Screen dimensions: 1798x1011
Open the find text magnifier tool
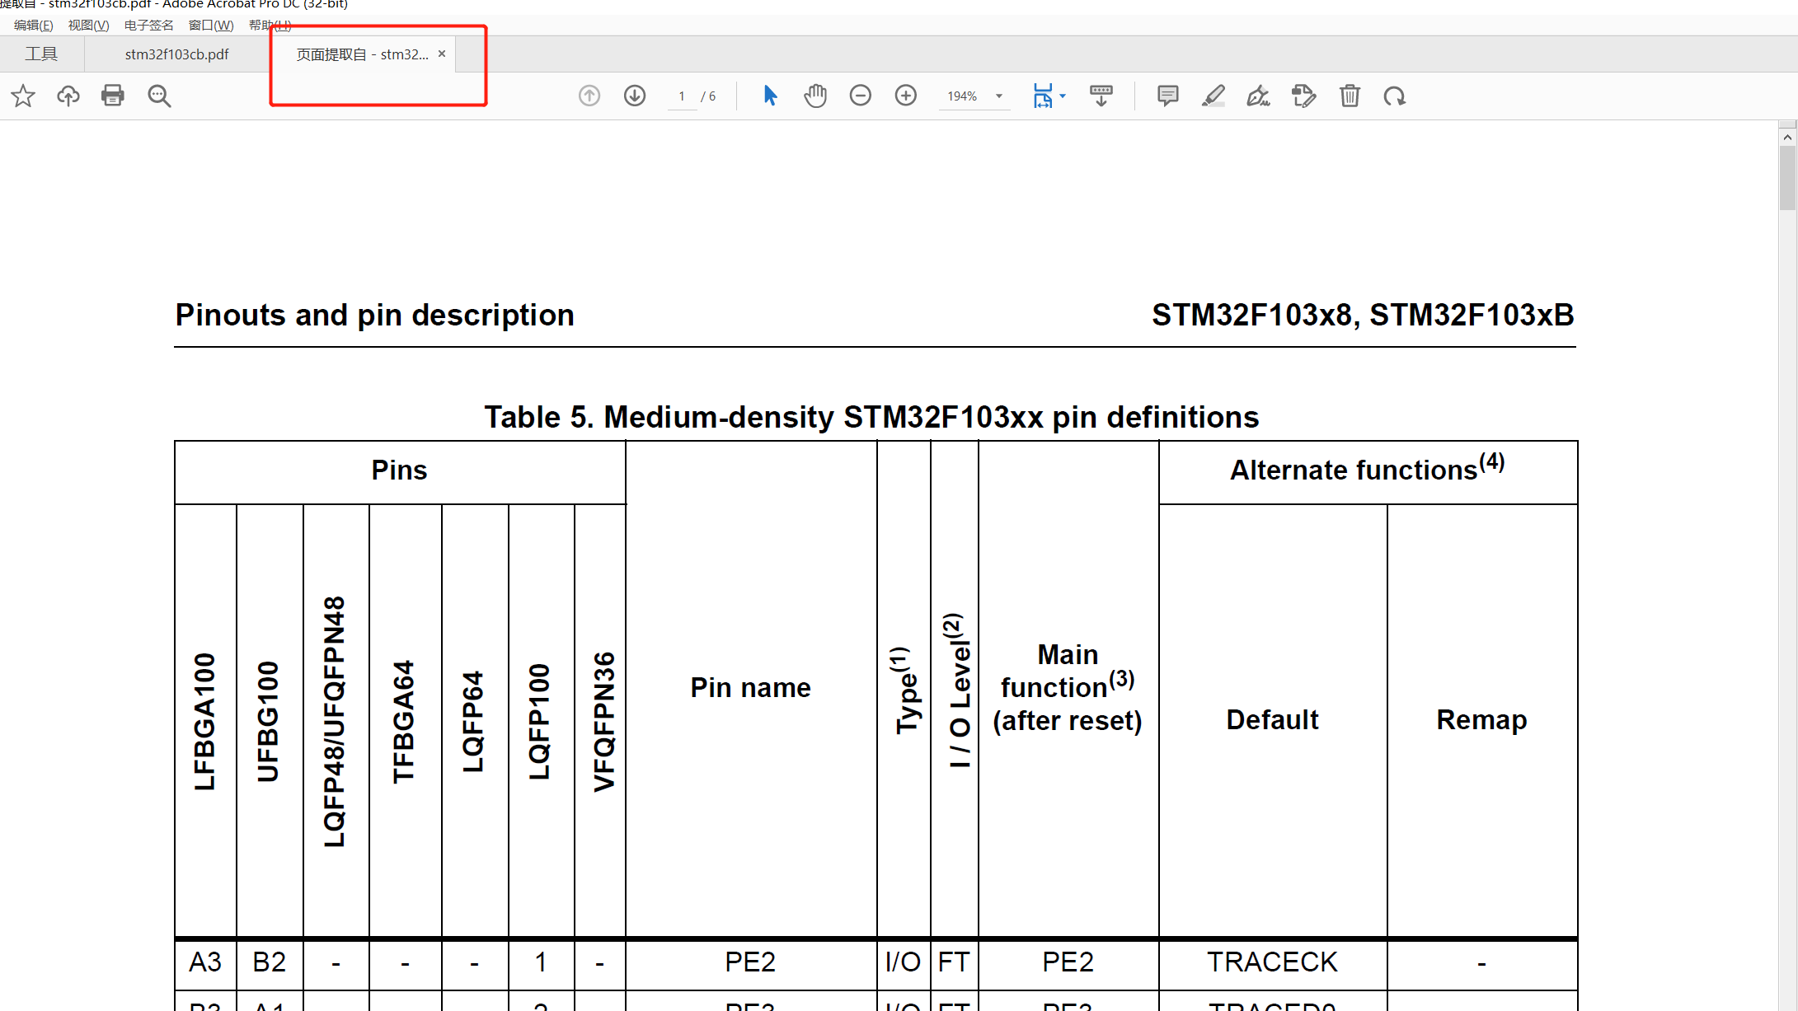tap(159, 96)
